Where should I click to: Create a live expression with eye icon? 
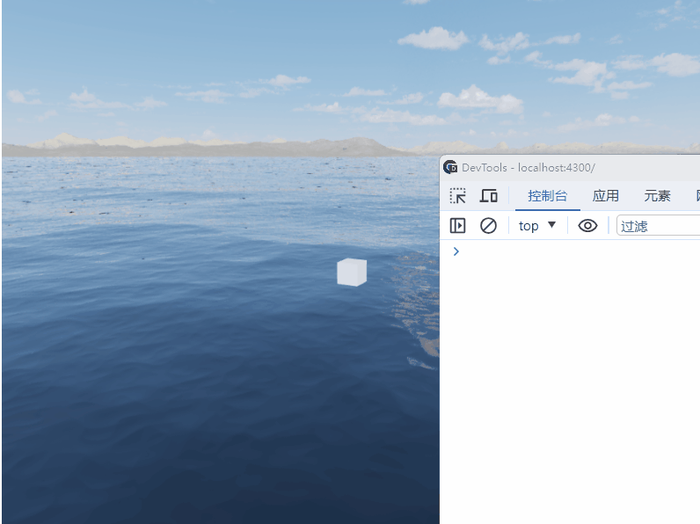[x=587, y=226]
